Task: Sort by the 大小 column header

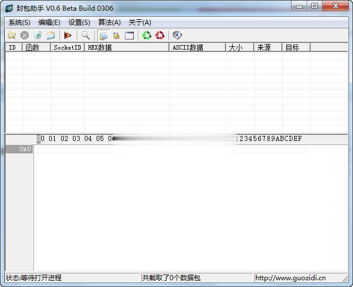Action: coord(240,47)
